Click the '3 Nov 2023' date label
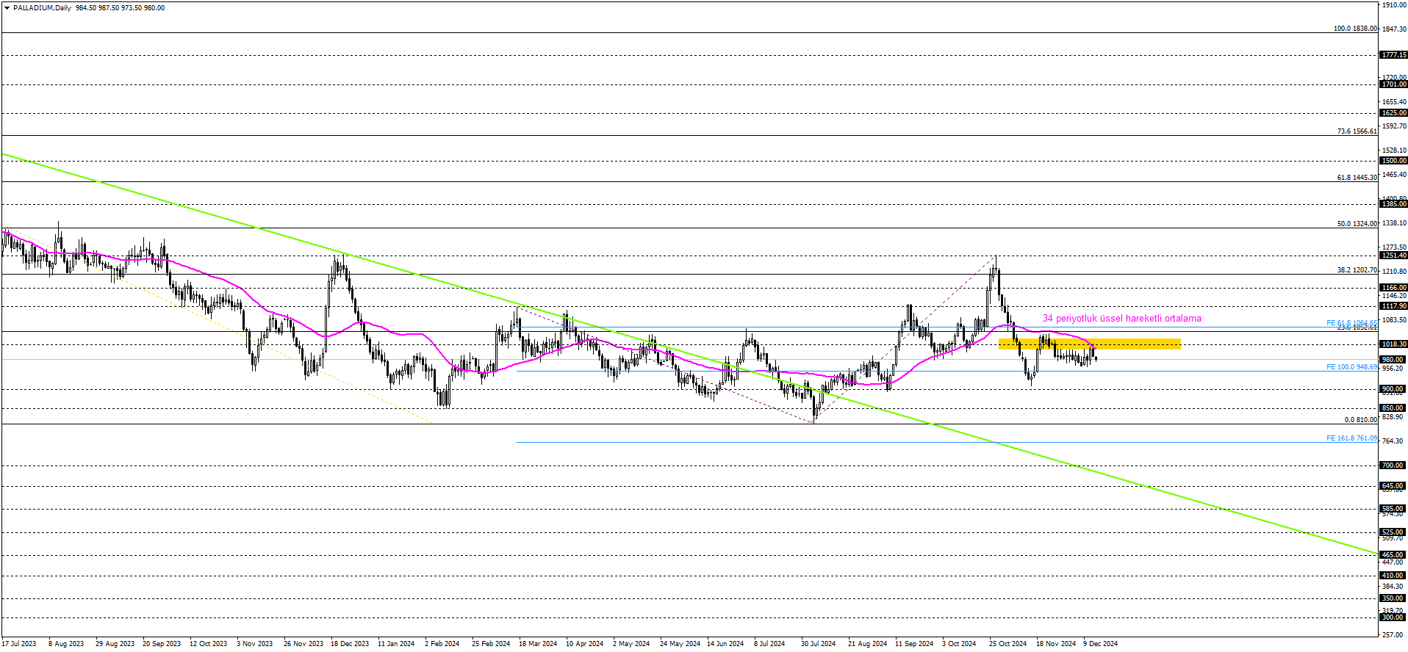 254,644
